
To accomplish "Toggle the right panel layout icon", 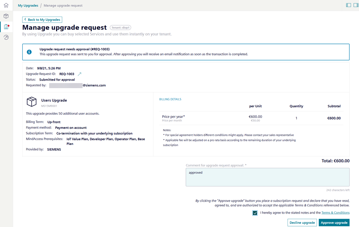I will [x=356, y=5].
